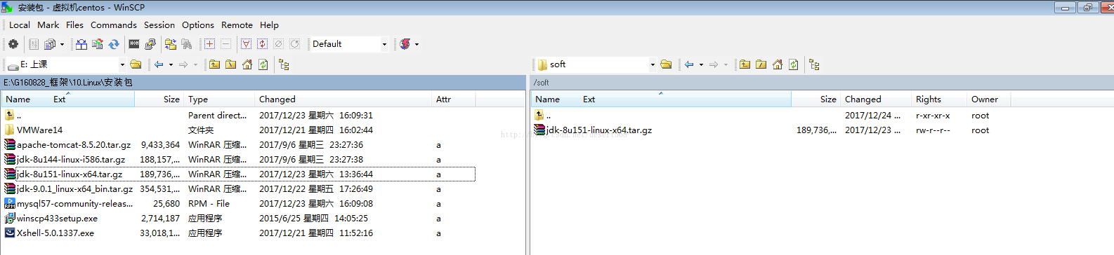The image size is (1114, 255).
Task: Open the Local menu
Action: click(20, 25)
